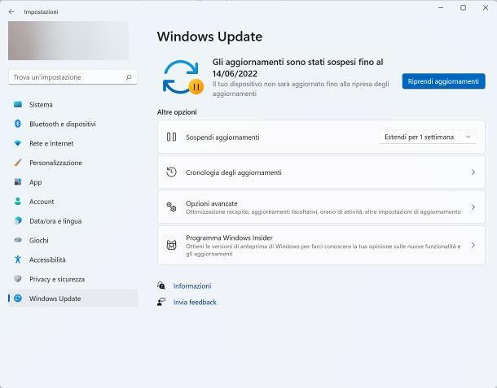Image resolution: width=497 pixels, height=388 pixels.
Task: Click the Personalizzazione paintbrush icon
Action: [x=18, y=163]
